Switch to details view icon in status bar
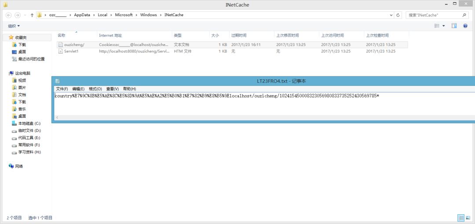The width and height of the screenshot is (475, 224). pos(461,218)
